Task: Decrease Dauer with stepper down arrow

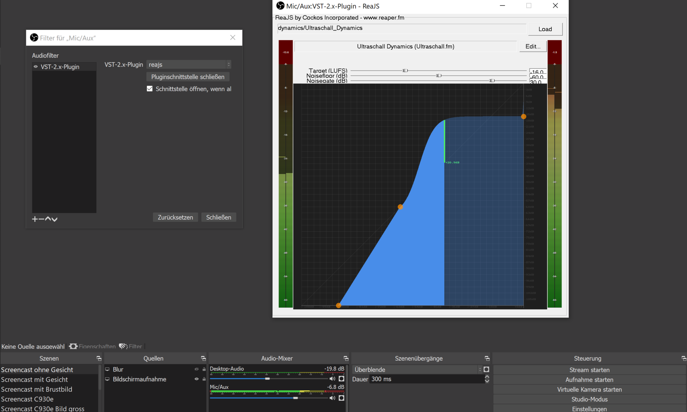Action: pyautogui.click(x=487, y=381)
